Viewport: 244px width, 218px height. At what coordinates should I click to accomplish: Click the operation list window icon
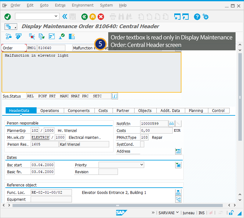(x=52, y=36)
